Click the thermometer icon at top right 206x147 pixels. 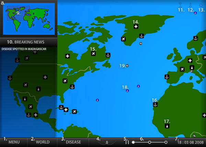click(x=190, y=5)
